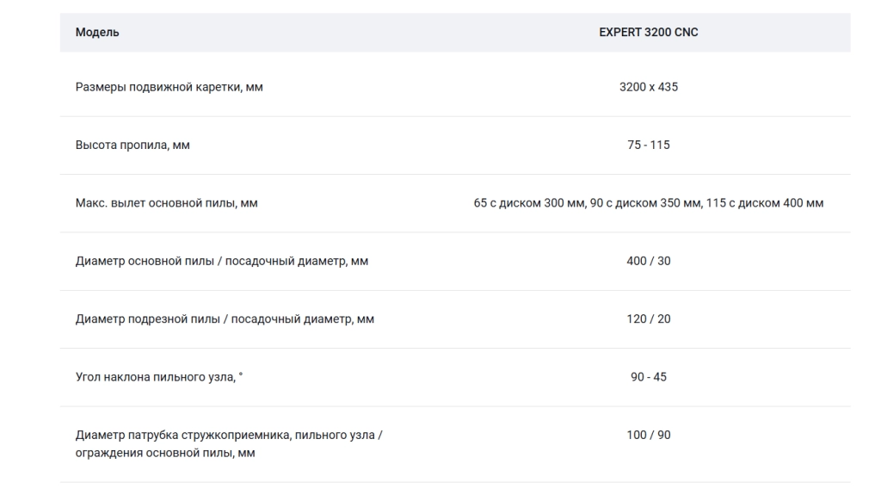Image resolution: width=881 pixels, height=495 pixels.
Task: Select the '100 / 90' value
Action: tap(649, 435)
